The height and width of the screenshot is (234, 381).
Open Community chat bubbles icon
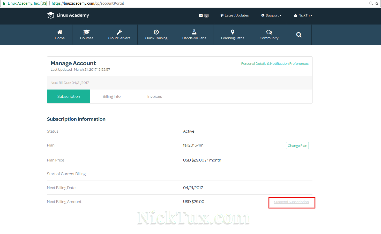click(269, 32)
